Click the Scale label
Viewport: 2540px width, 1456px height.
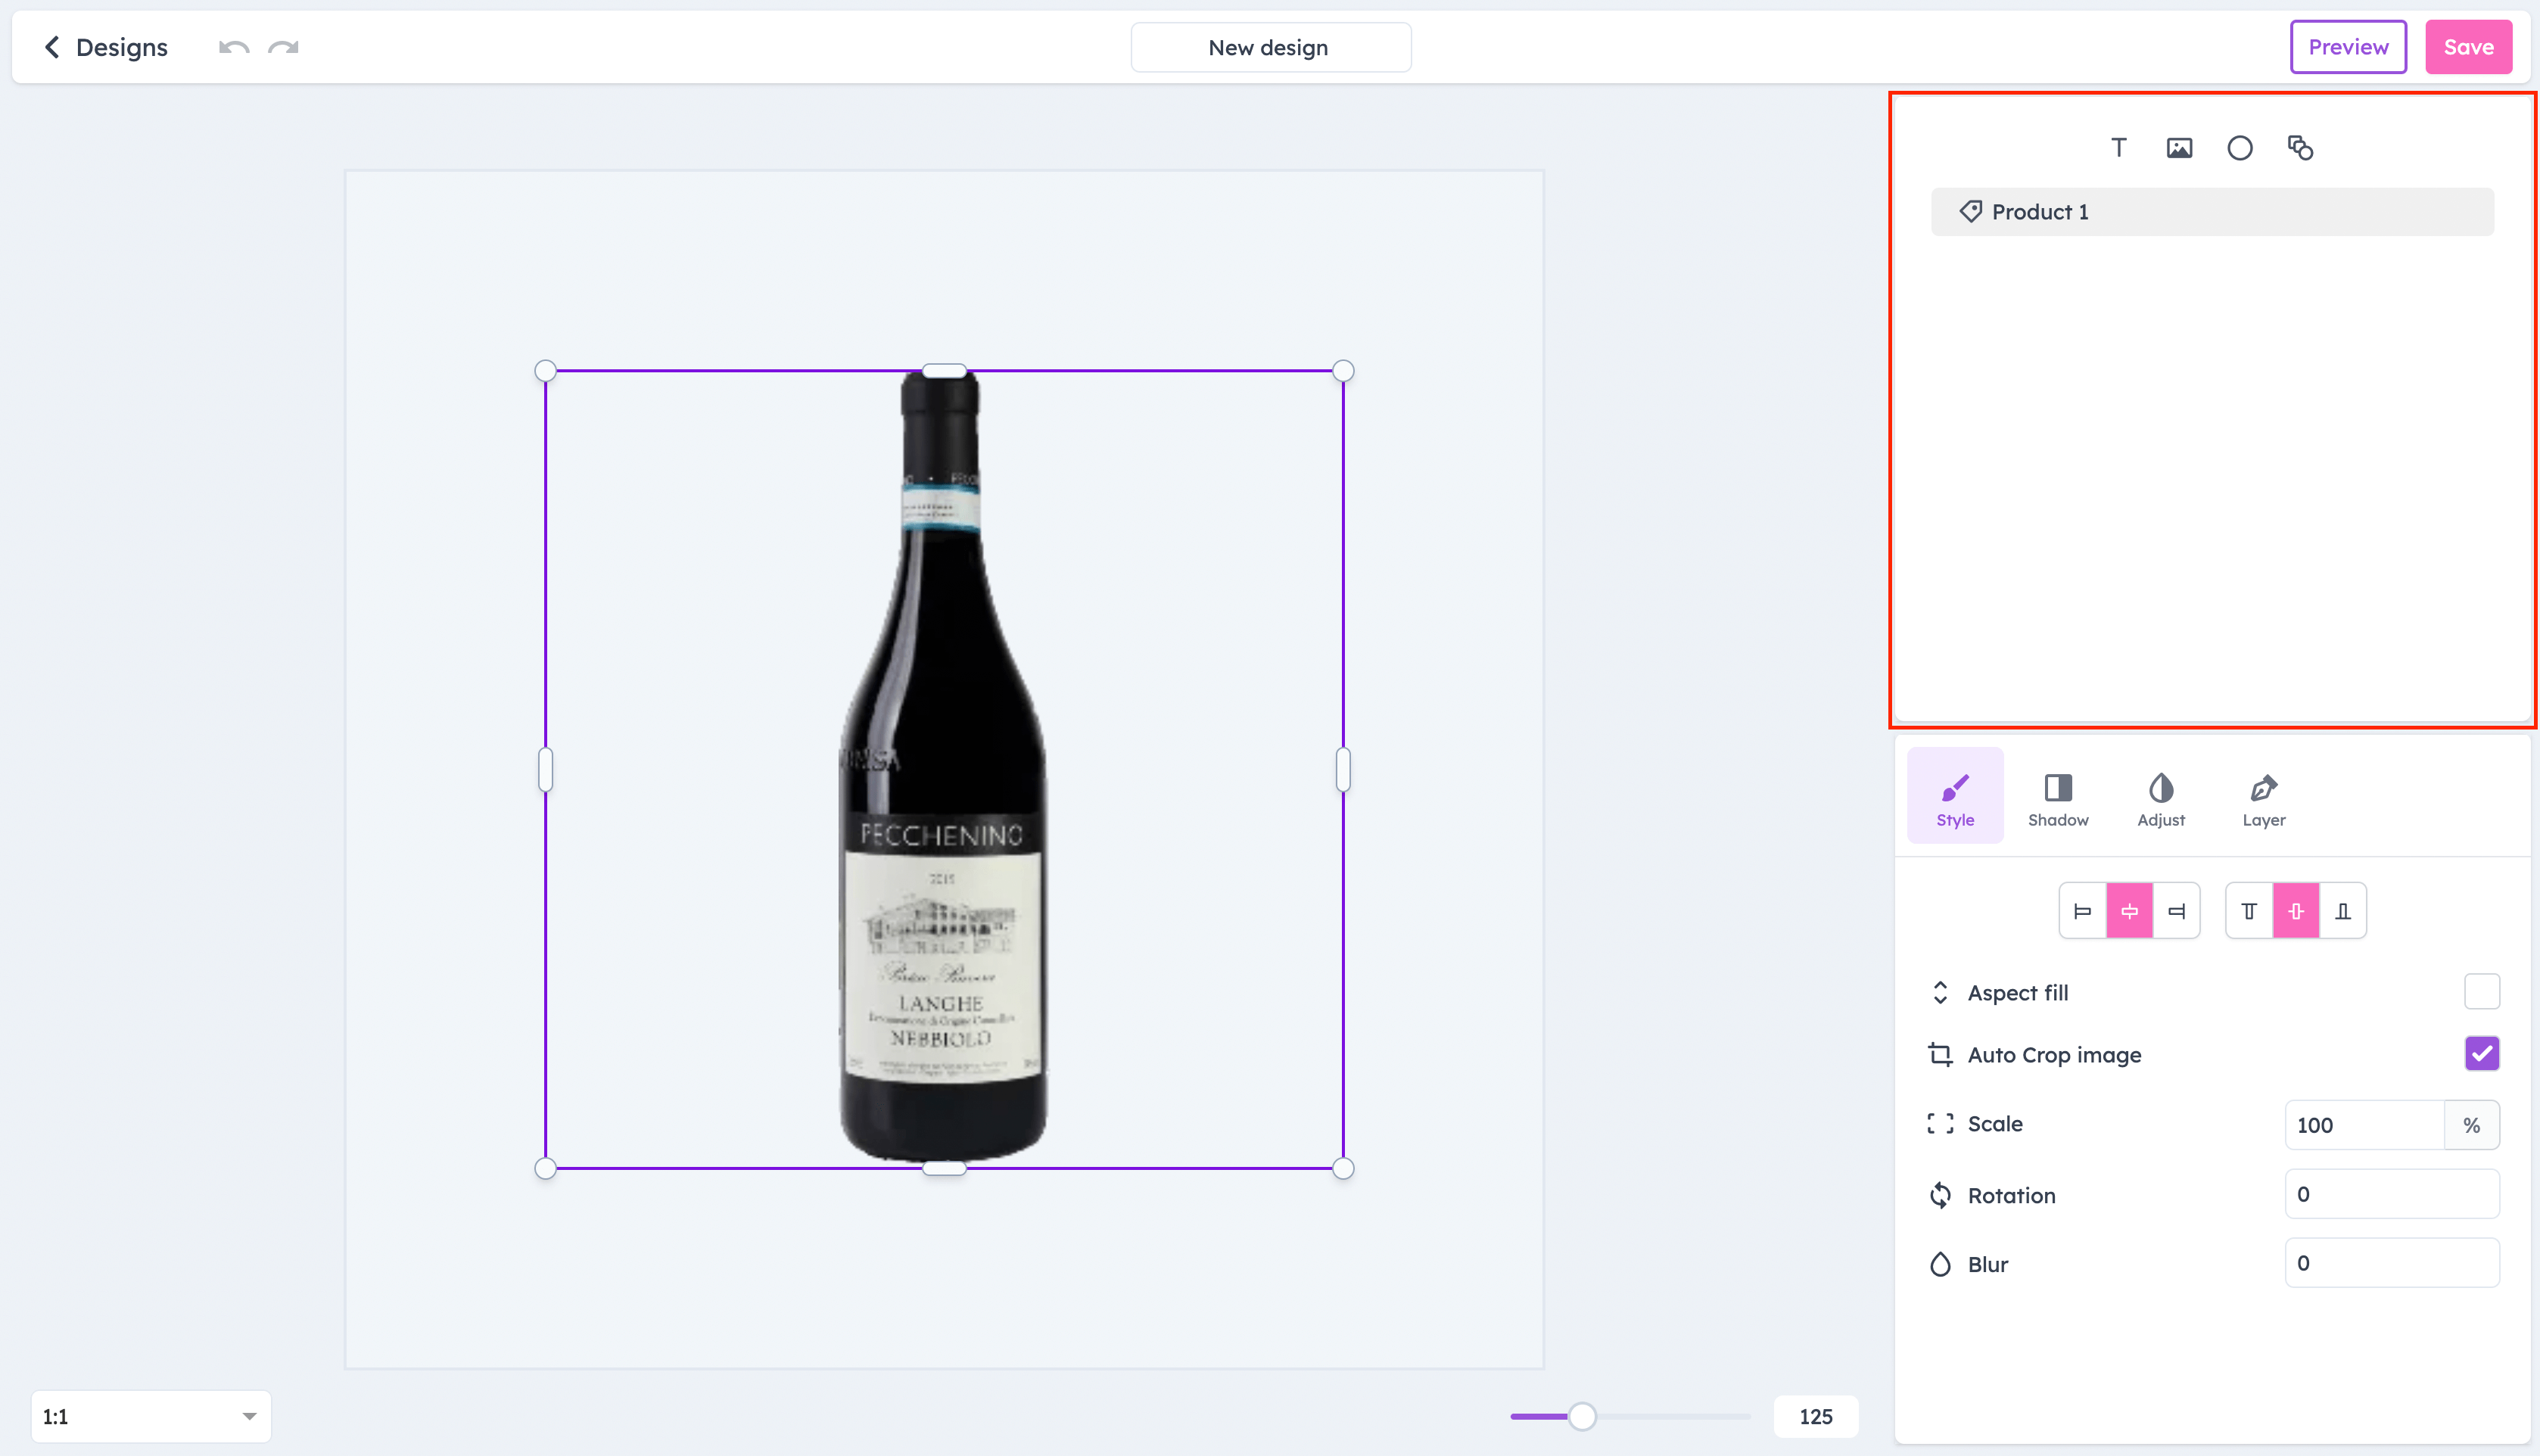pyautogui.click(x=1995, y=1124)
